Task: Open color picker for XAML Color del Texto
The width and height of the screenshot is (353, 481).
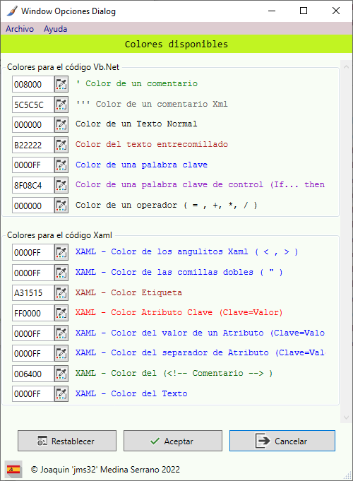Action: (61, 393)
